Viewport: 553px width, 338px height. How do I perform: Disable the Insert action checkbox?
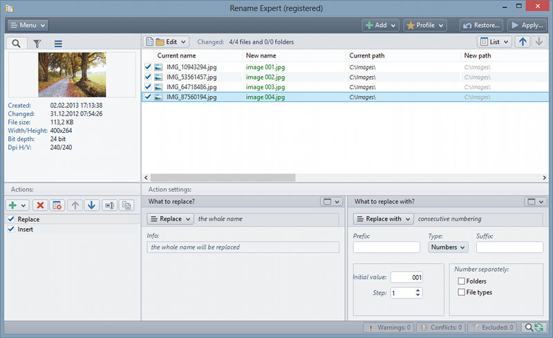(10, 229)
